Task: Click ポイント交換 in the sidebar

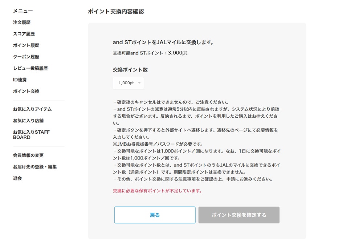Action: [x=26, y=91]
